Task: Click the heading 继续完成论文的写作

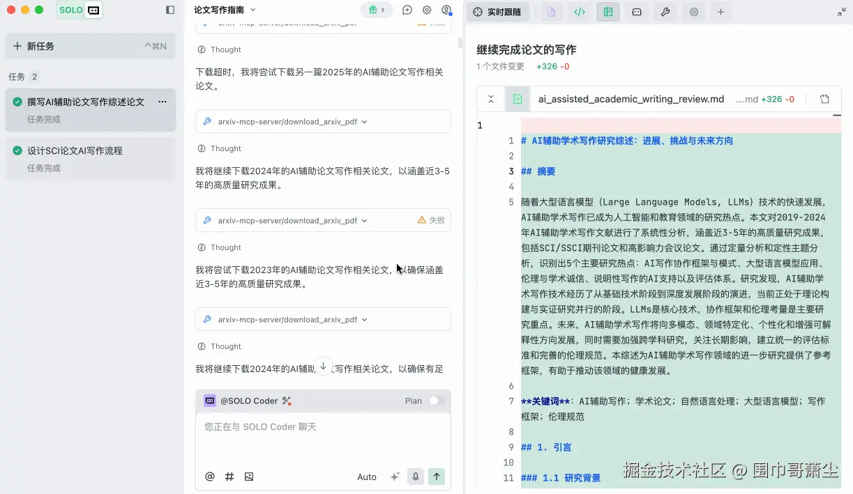Action: (x=526, y=49)
